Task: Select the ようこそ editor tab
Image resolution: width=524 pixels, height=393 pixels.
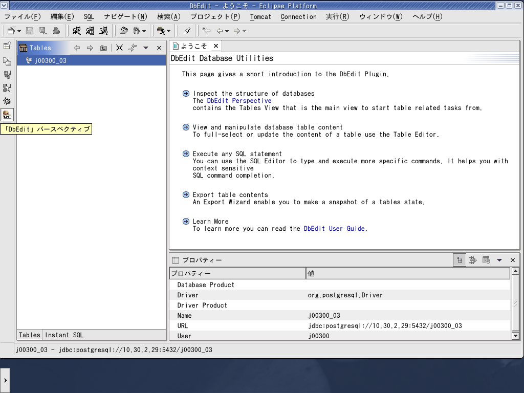Action: (x=194, y=46)
